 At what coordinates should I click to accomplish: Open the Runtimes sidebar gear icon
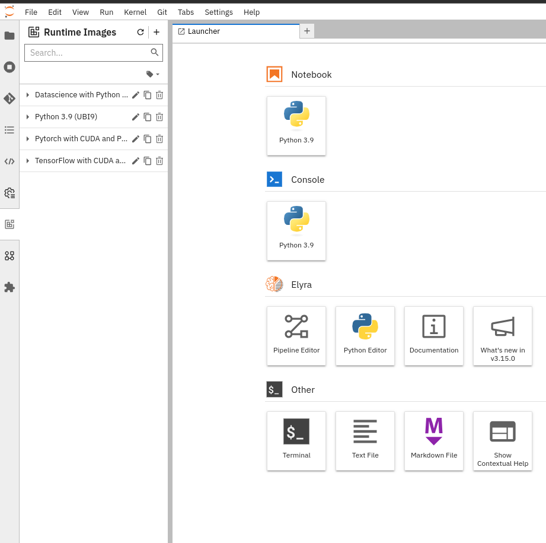[x=9, y=193]
